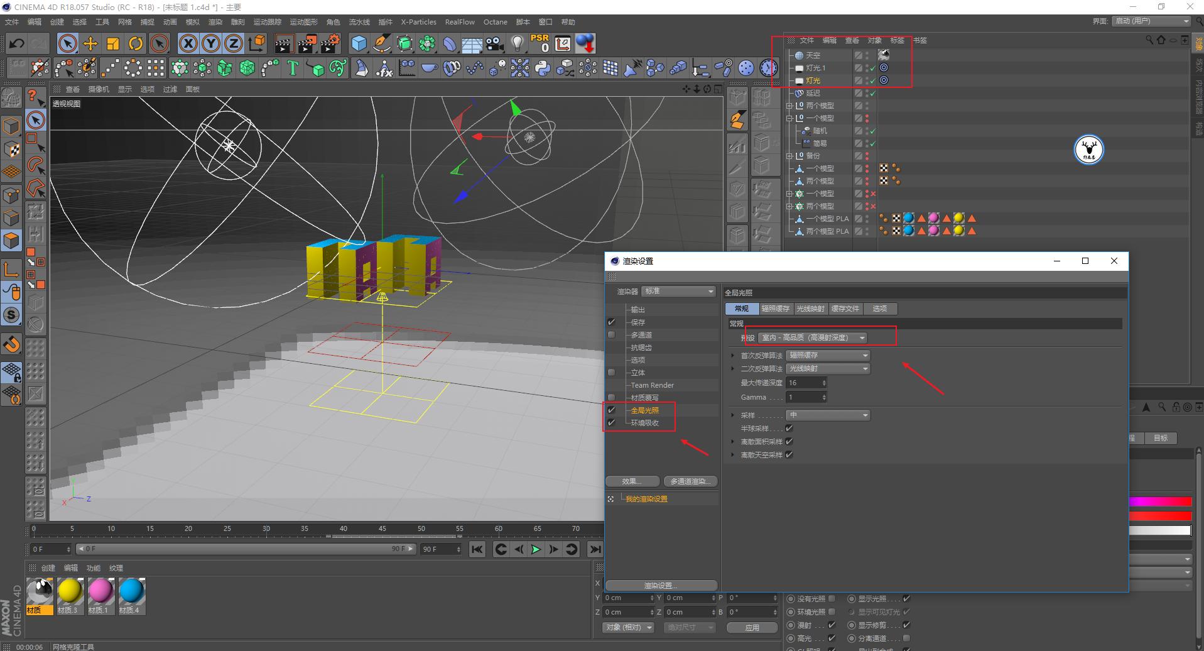Open the X-Particles menu
1204x651 pixels.
418,22
